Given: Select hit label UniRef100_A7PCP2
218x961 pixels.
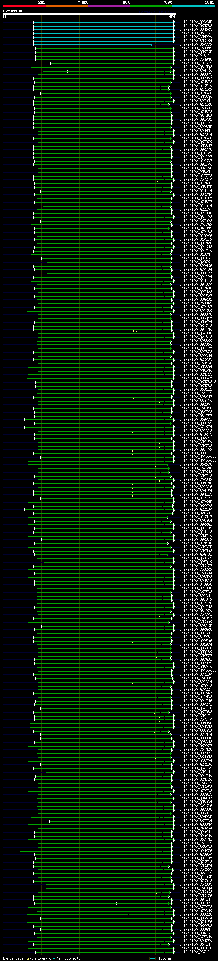Looking at the screenshot, I should (196, 498).
